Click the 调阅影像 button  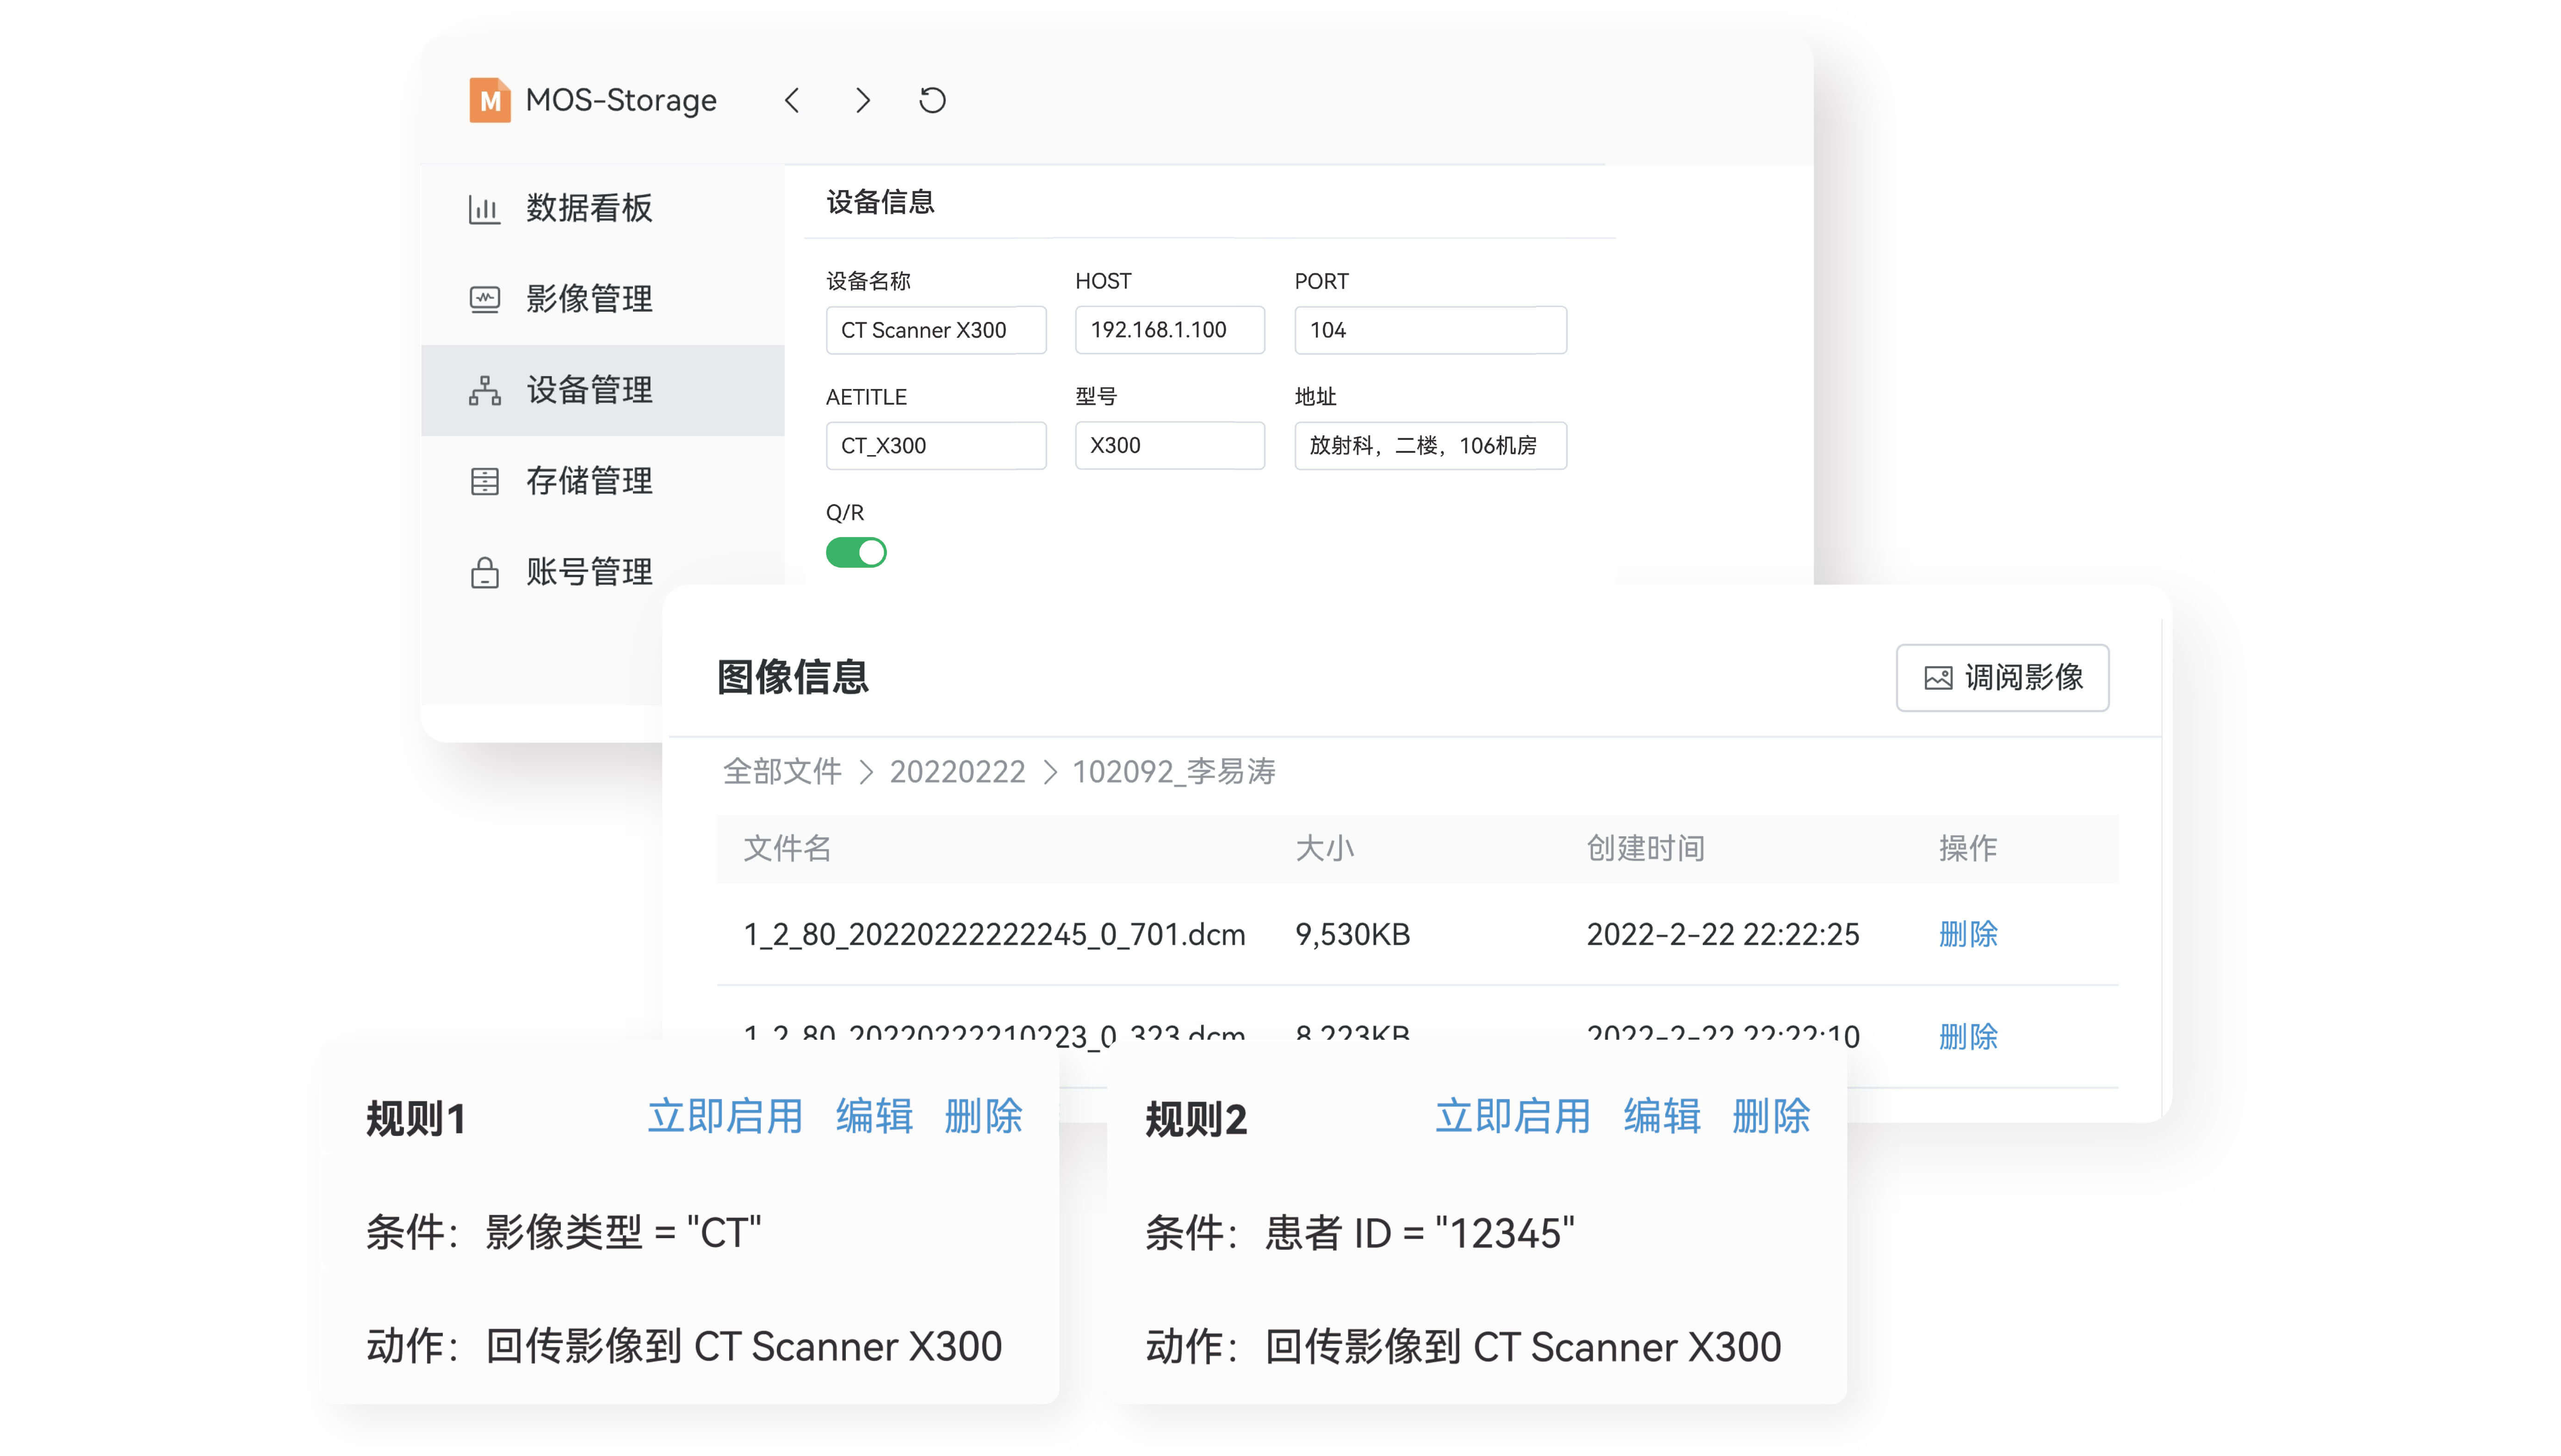(2003, 678)
